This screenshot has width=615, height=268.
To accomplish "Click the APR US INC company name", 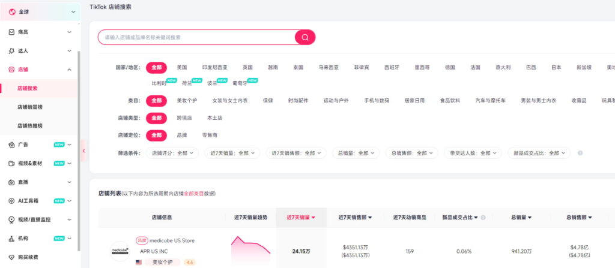I will pyautogui.click(x=154, y=252).
